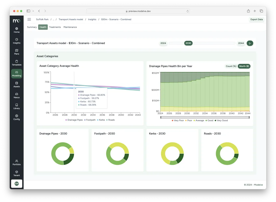This screenshot has width=276, height=202.
Task: Show the browser tab overview
Action: 261,11
